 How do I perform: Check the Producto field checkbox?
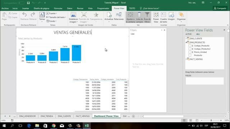[x=190, y=55]
